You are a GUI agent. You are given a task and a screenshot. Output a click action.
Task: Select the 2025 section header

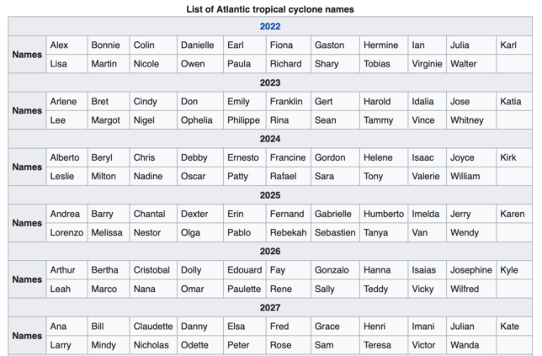tap(270, 195)
